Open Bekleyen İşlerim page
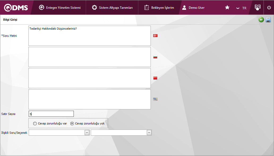 159,8
